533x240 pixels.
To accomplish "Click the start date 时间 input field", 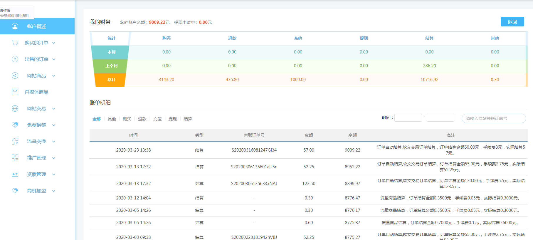I will click(408, 118).
